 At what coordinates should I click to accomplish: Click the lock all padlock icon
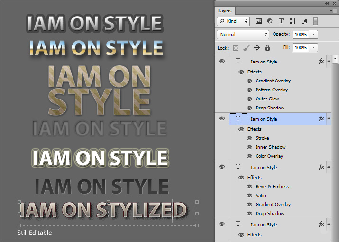[267, 48]
